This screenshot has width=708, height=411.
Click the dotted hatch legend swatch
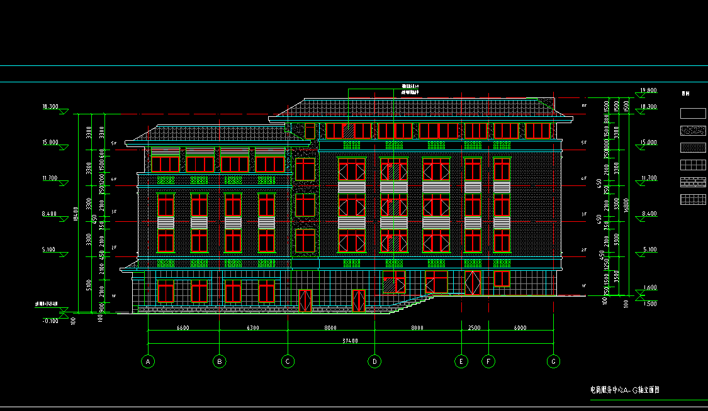click(693, 148)
